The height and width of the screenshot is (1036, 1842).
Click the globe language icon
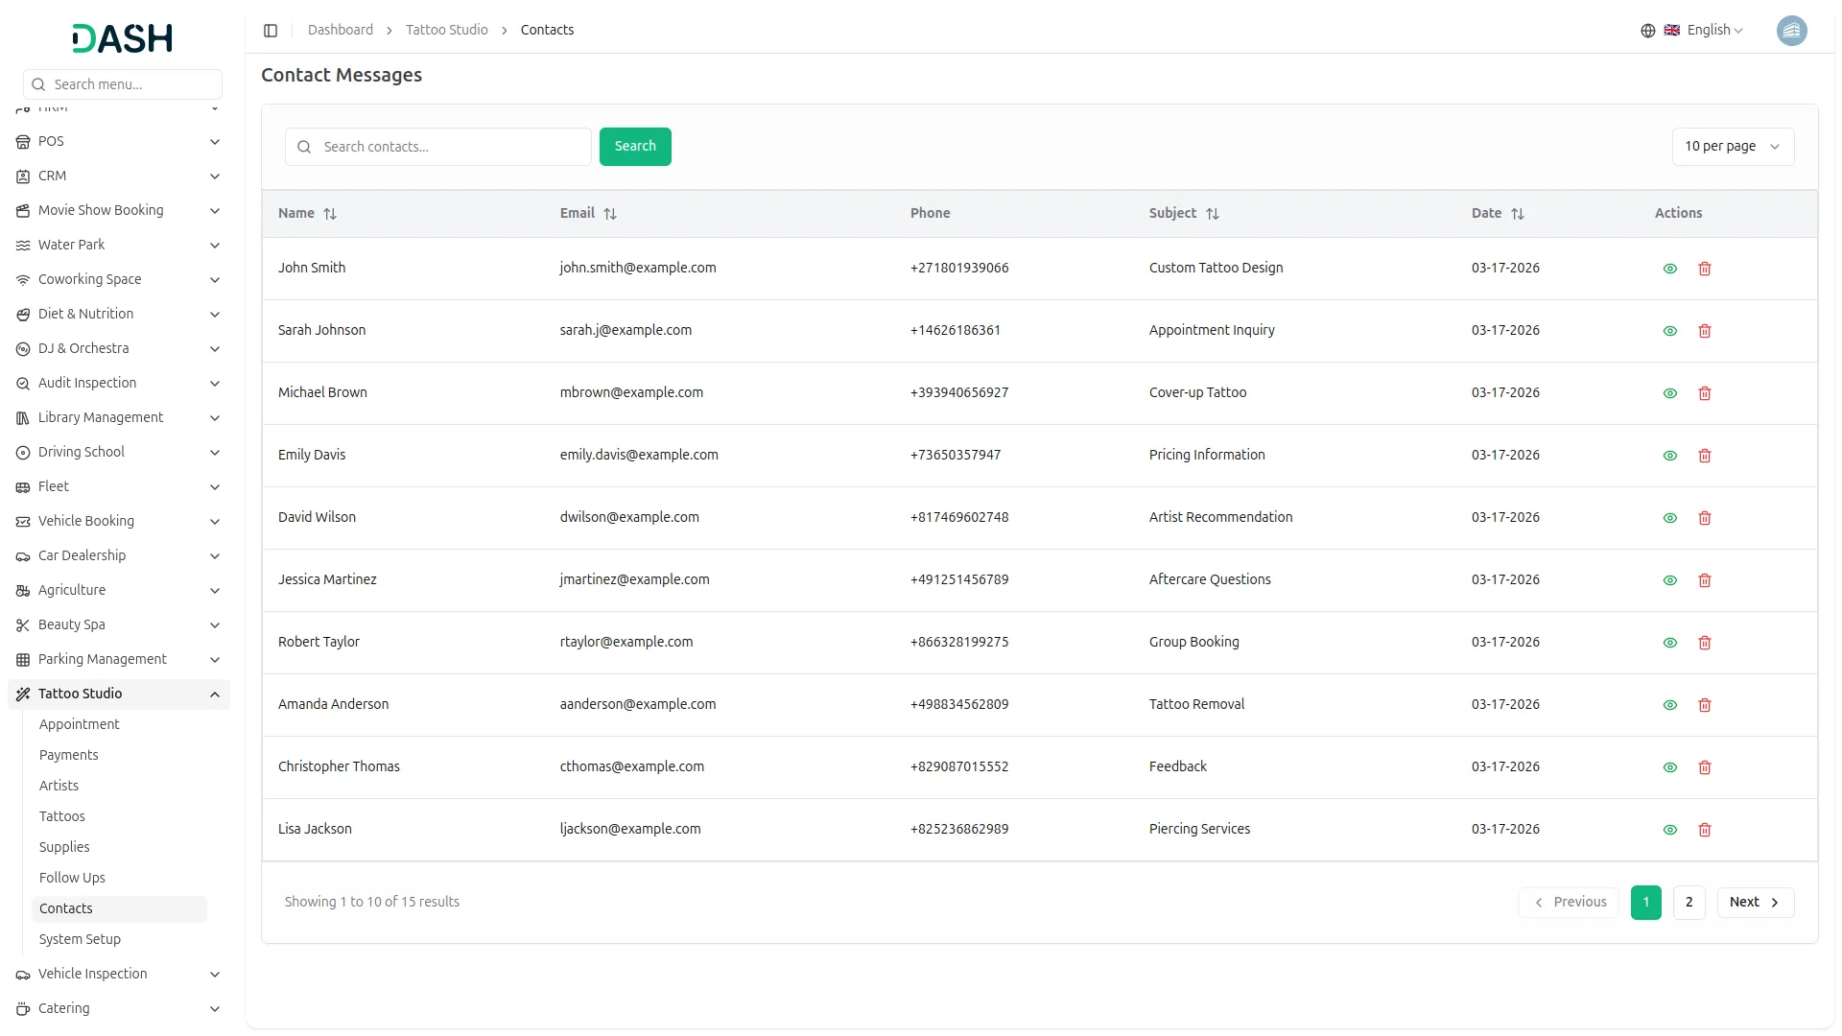click(x=1648, y=31)
